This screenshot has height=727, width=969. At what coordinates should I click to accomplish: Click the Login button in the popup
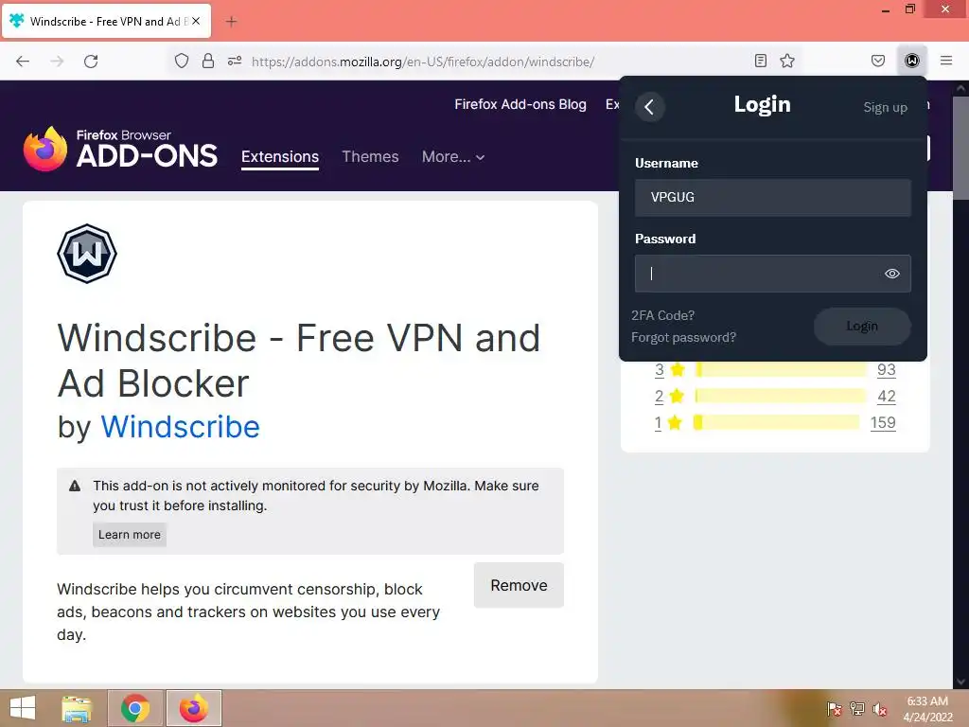(x=862, y=326)
